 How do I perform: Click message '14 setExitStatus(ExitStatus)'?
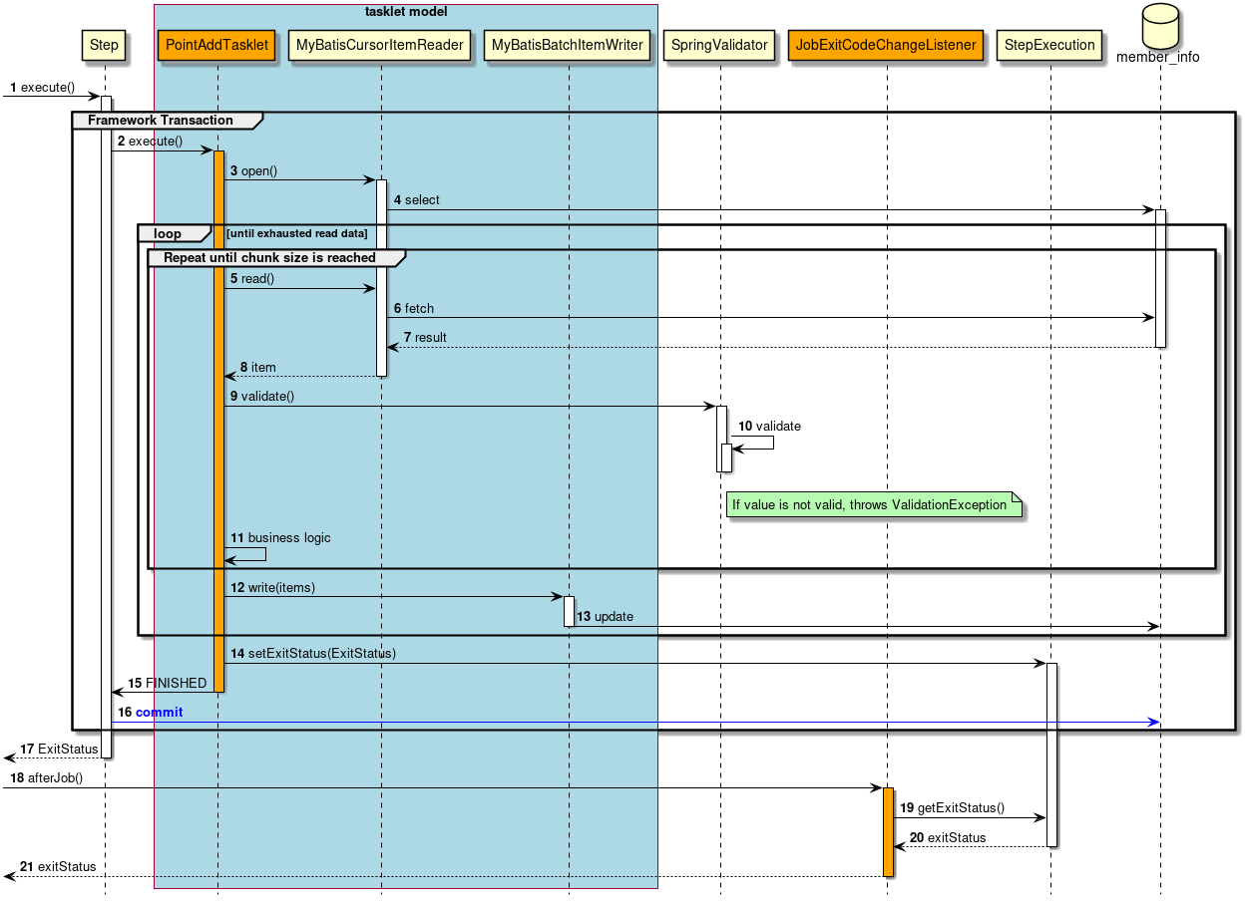[312, 654]
